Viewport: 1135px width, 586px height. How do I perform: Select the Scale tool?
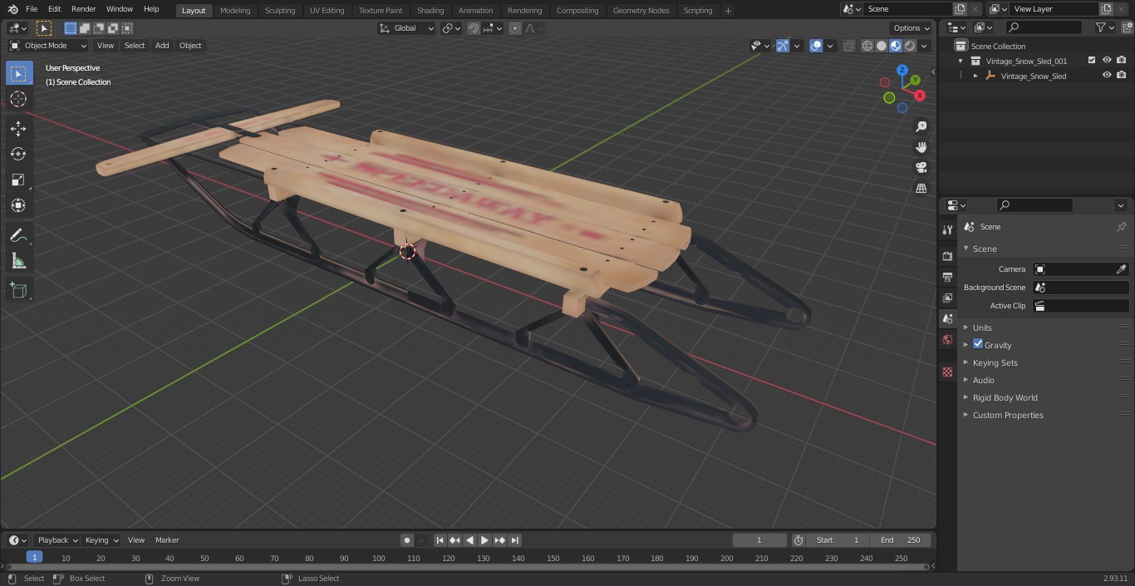pos(18,180)
